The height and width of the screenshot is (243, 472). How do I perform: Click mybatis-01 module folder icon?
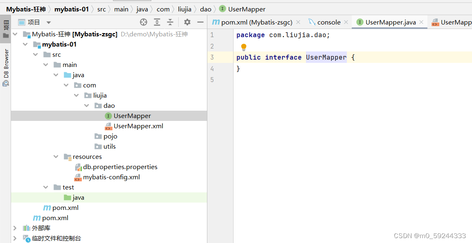click(x=37, y=45)
